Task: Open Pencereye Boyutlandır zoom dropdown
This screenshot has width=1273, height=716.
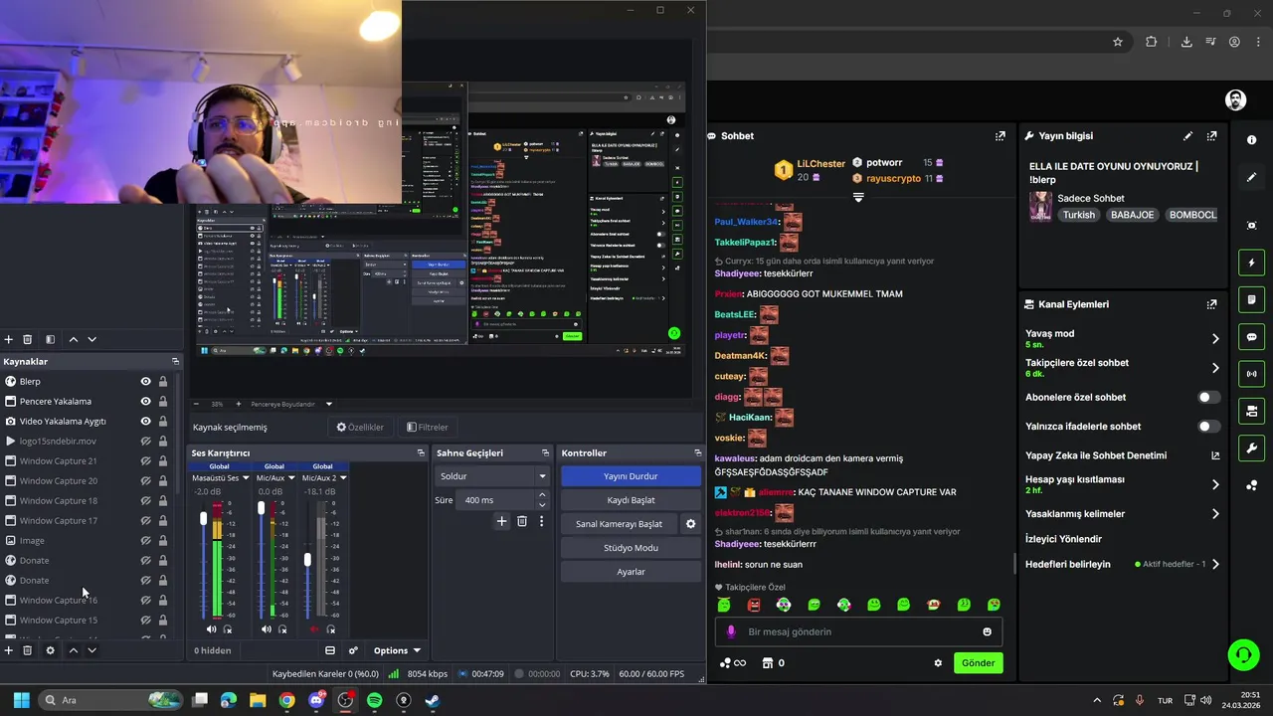Action: pyautogui.click(x=292, y=405)
